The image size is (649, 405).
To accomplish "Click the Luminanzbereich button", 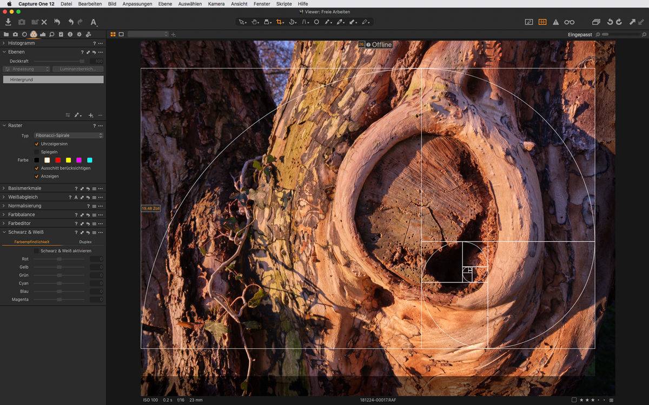I will coord(78,69).
